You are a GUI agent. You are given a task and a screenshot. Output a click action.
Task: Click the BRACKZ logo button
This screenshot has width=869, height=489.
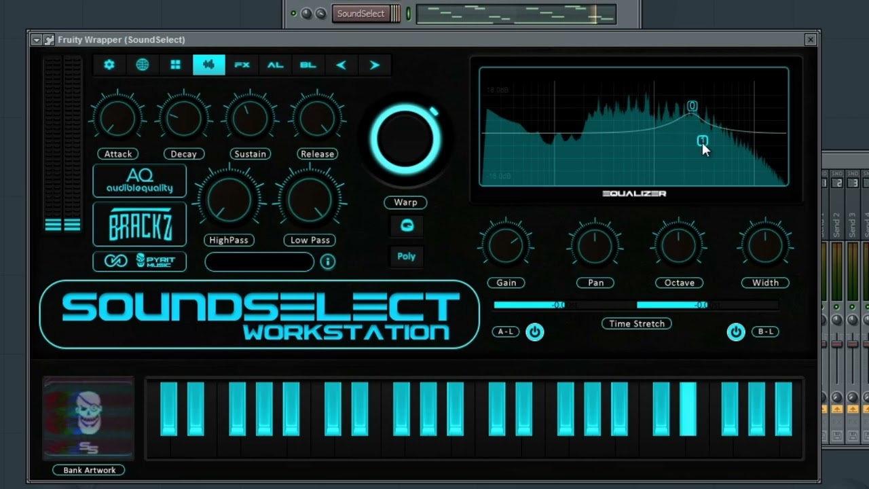[x=139, y=223]
